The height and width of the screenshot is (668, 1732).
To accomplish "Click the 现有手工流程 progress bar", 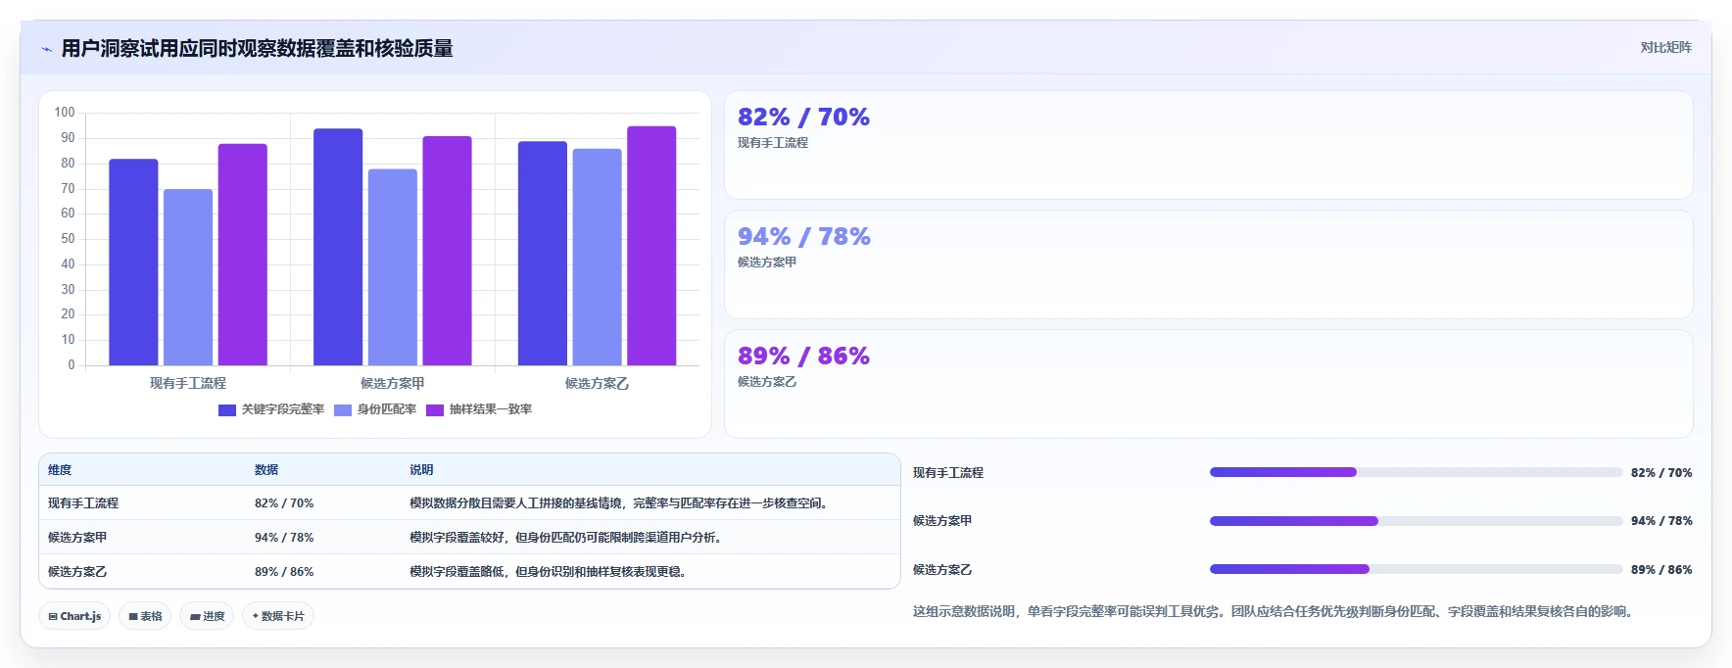I will 1416,472.
